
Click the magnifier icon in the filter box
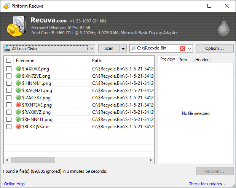point(134,48)
